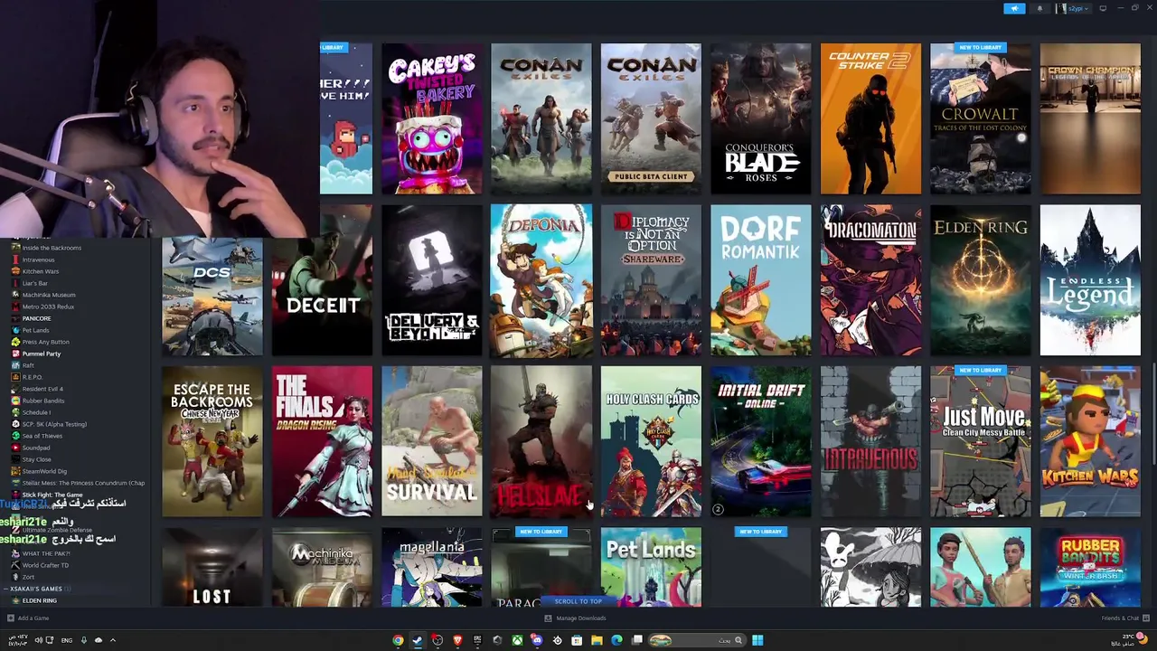The width and height of the screenshot is (1157, 651).
Task: Open Escape the Backrooms cover
Action: click(x=212, y=441)
